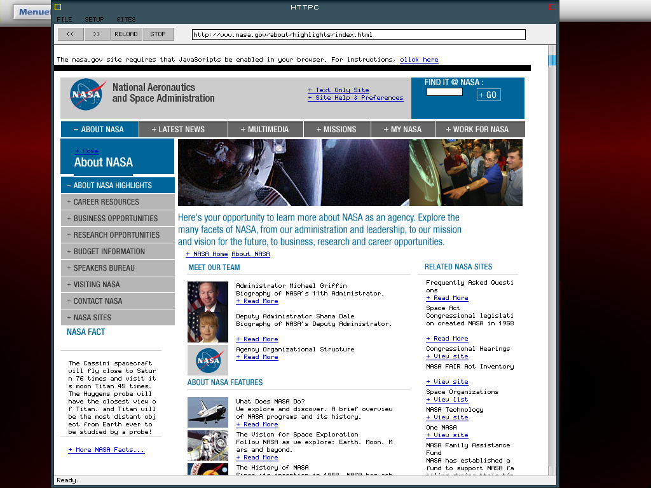Open Site Help & Preferences link
The width and height of the screenshot is (651, 488).
click(x=355, y=98)
